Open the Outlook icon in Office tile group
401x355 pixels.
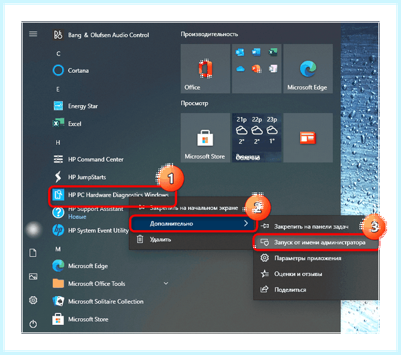[x=240, y=52]
